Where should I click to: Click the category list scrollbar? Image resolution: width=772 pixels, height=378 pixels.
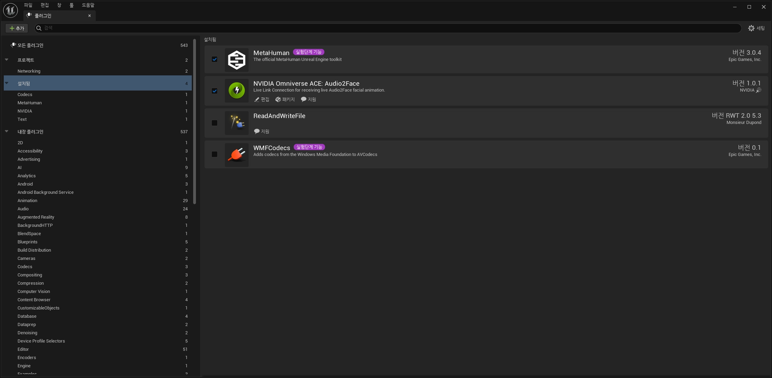tap(195, 121)
